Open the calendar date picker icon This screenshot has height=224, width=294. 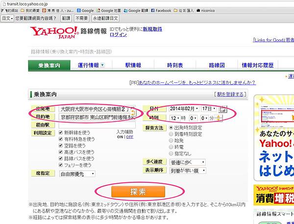click(x=222, y=109)
